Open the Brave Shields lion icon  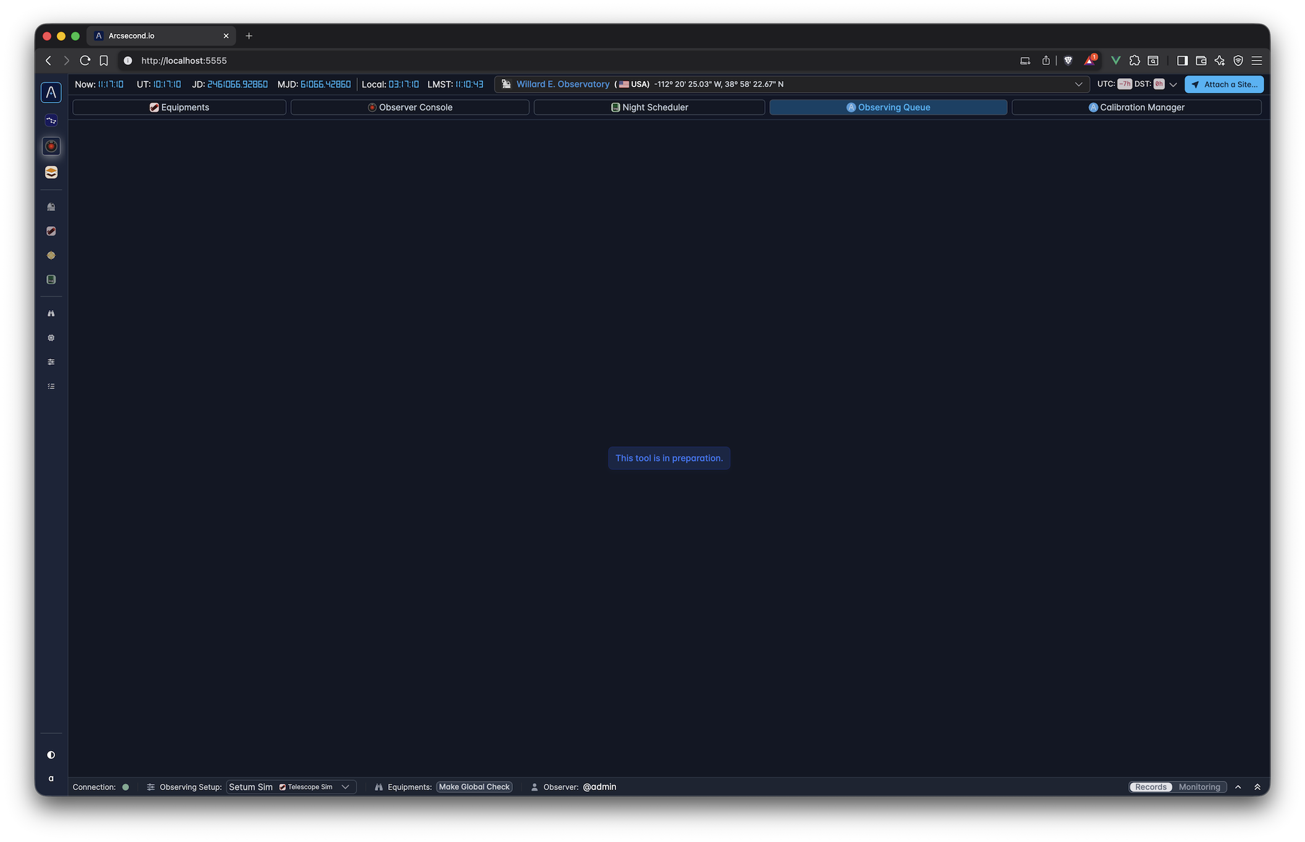(x=1068, y=61)
